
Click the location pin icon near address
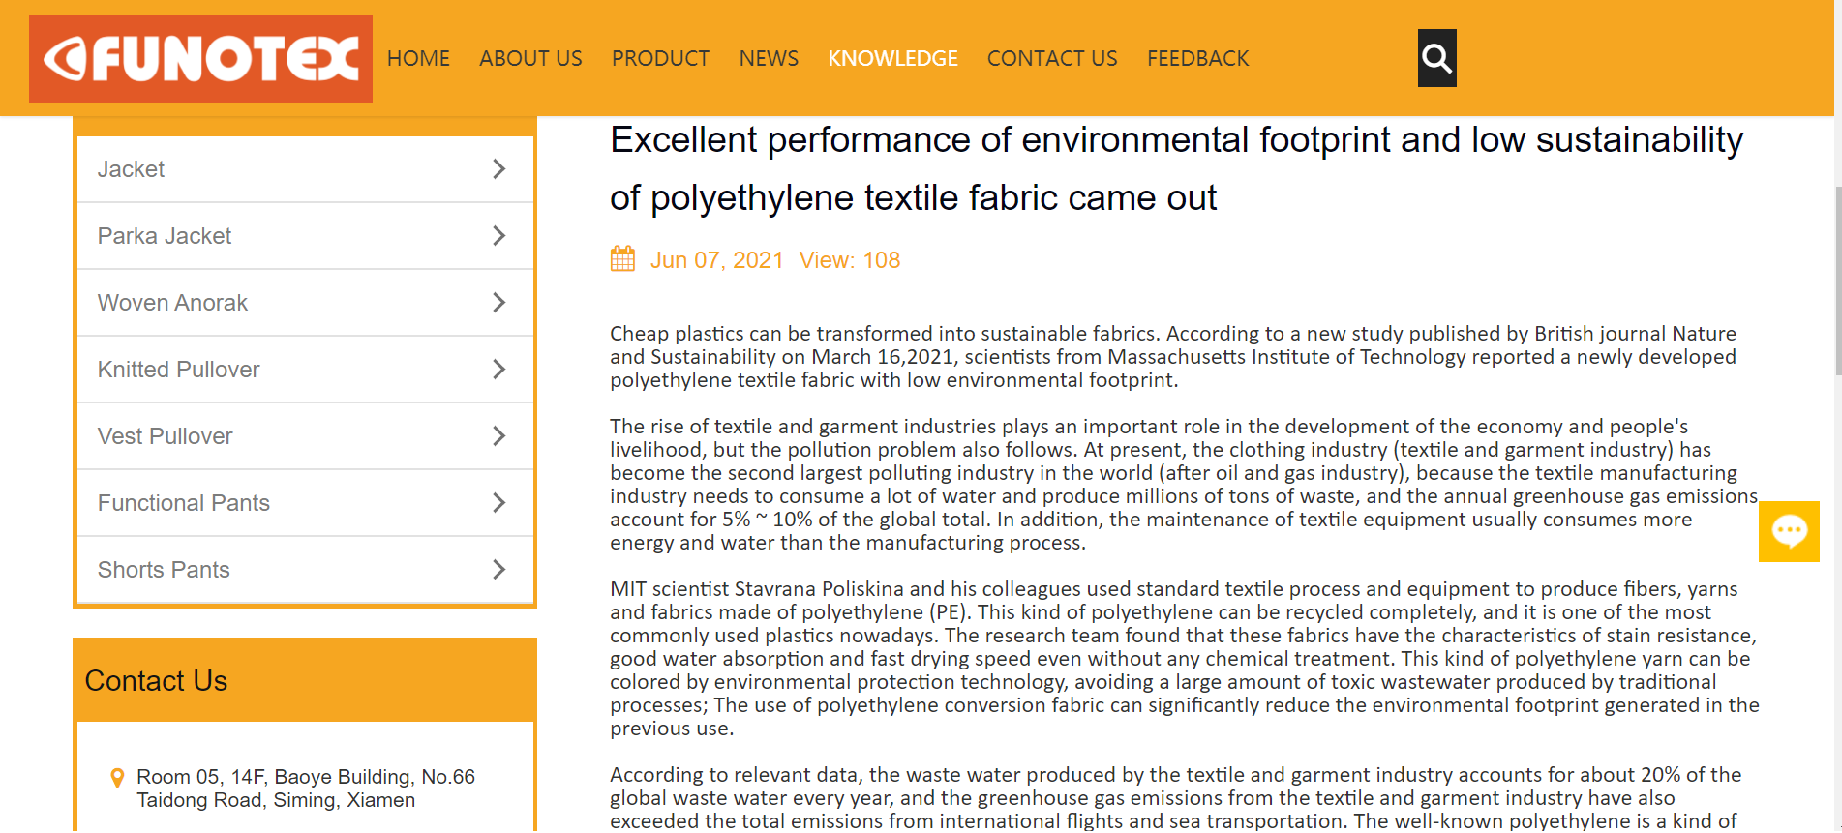click(x=117, y=778)
